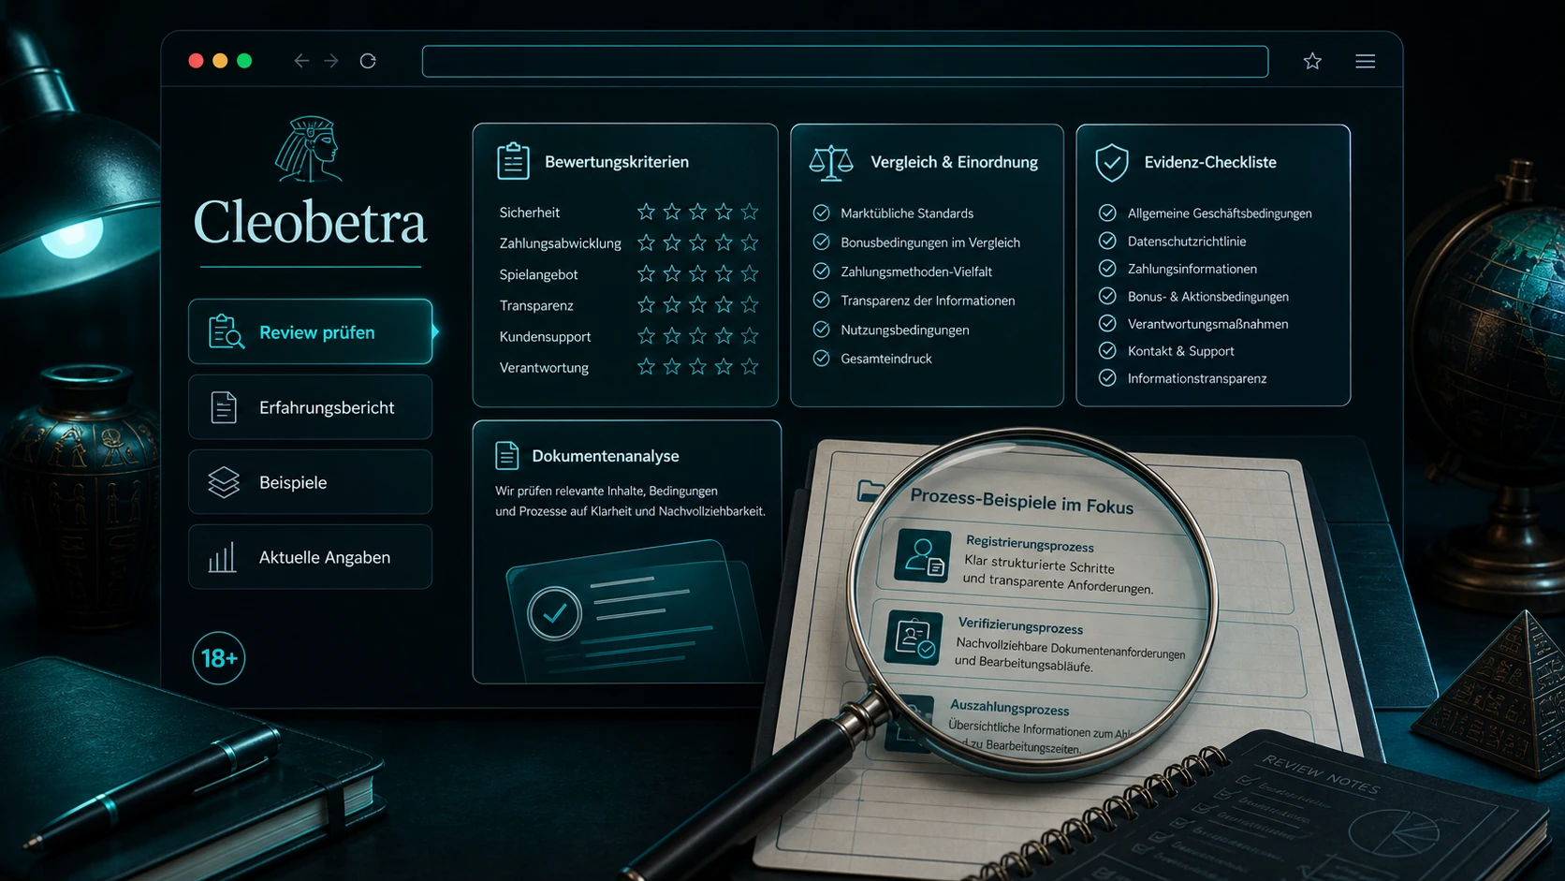Click the Bewertungskriterien clipboard icon
1565x881 pixels.
pyautogui.click(x=513, y=161)
